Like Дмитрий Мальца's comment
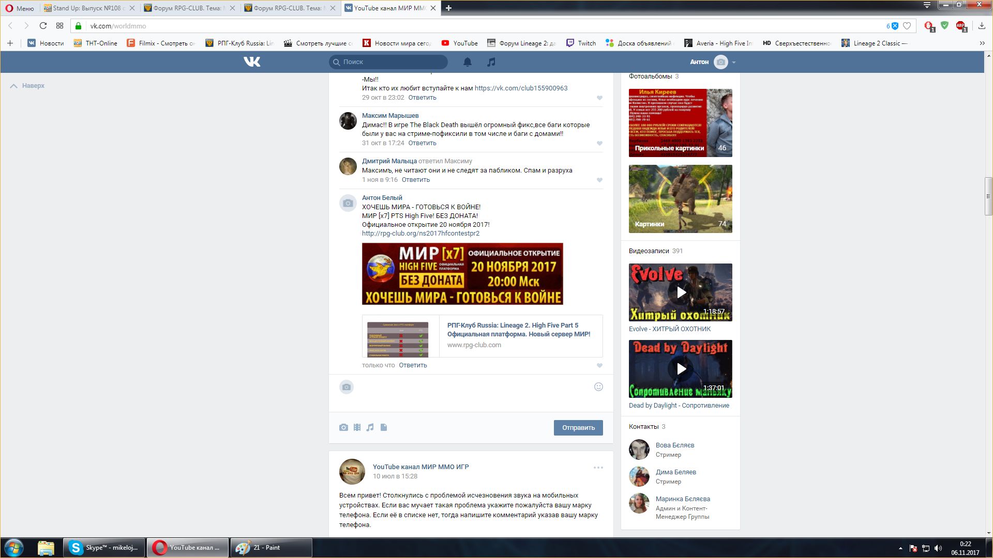The width and height of the screenshot is (993, 558). tap(599, 180)
